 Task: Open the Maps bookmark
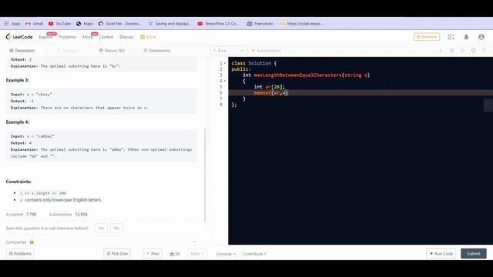coord(85,24)
